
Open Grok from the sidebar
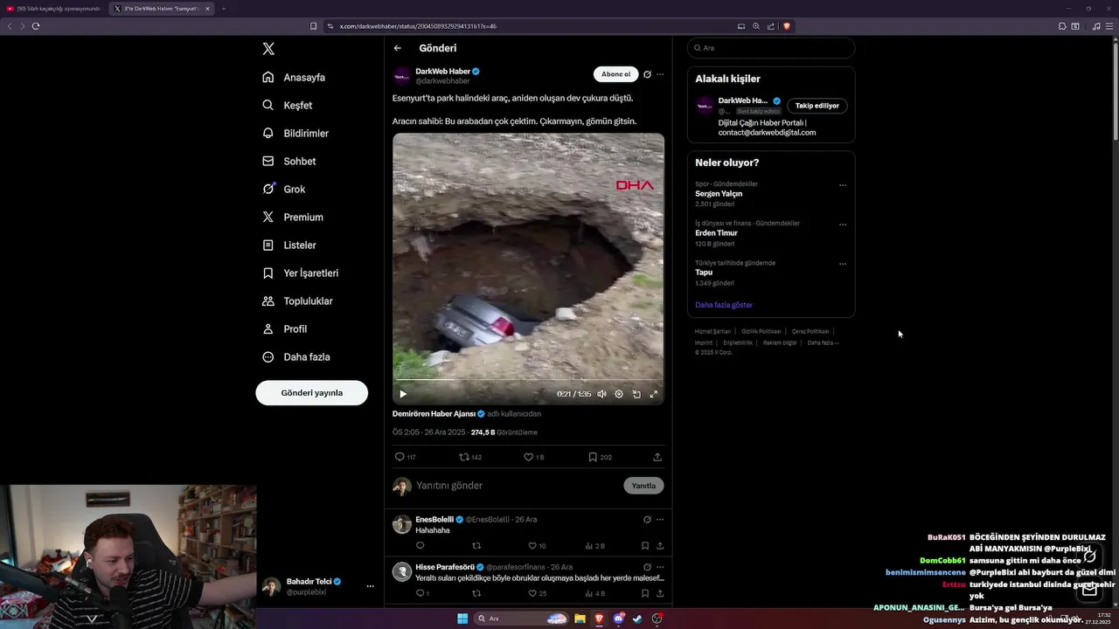click(x=284, y=189)
